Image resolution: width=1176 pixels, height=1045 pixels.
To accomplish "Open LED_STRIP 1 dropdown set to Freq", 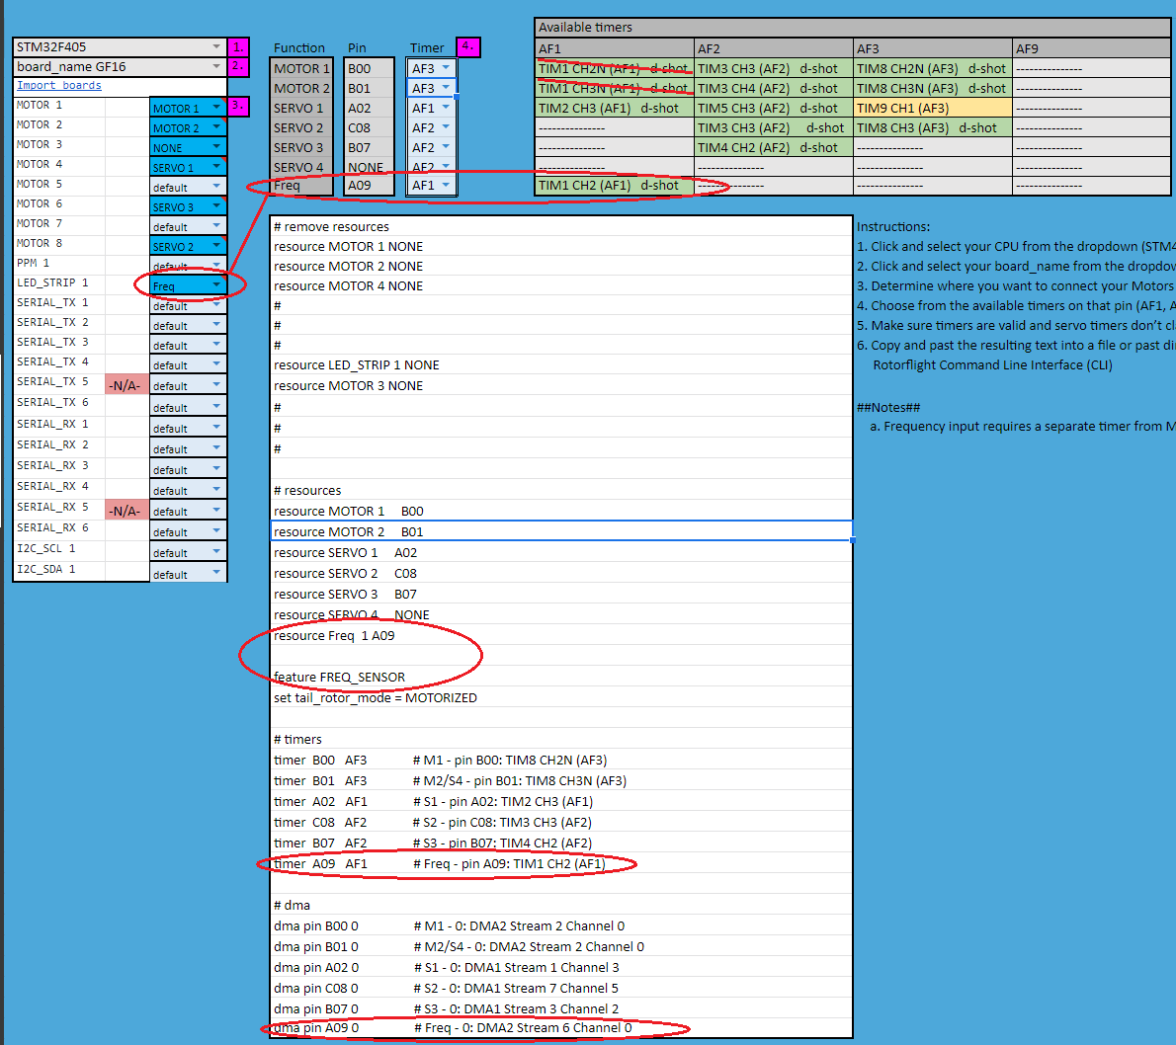I will tap(216, 285).
